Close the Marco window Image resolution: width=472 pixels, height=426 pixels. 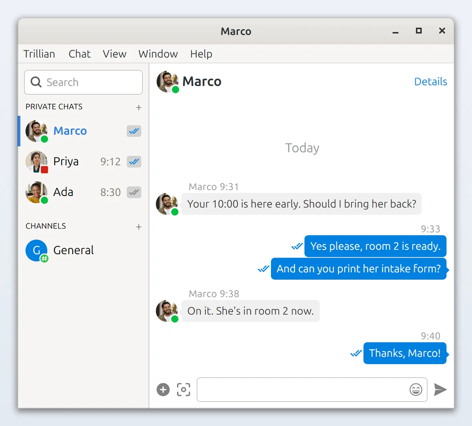[x=442, y=31]
